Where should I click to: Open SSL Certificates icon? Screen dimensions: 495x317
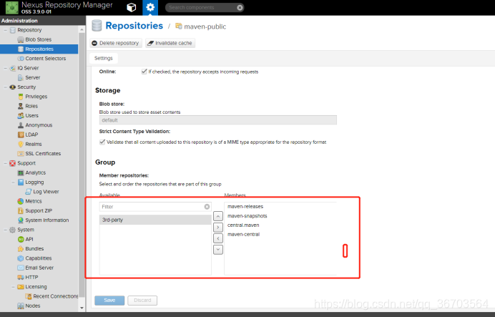pyautogui.click(x=21, y=153)
